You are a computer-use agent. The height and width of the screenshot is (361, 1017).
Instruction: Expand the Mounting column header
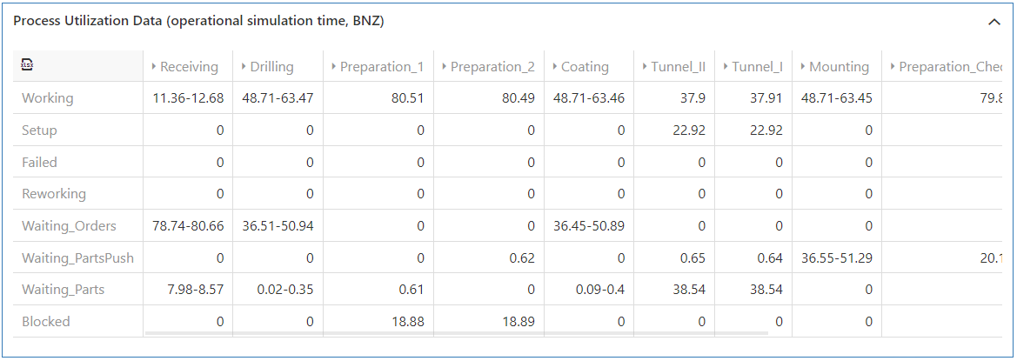pyautogui.click(x=803, y=67)
